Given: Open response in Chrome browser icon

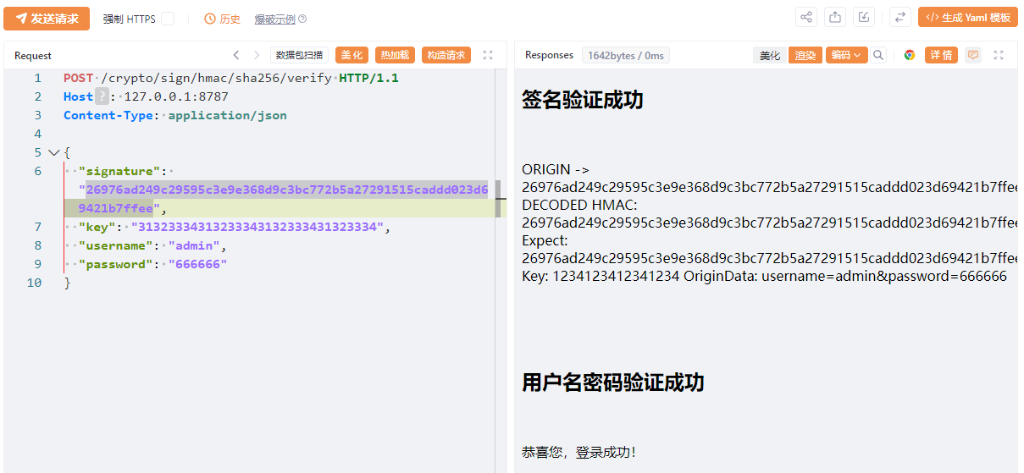Looking at the screenshot, I should [910, 55].
